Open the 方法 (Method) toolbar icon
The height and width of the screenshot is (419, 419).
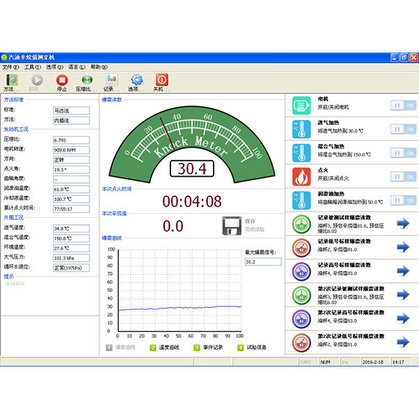[12, 80]
